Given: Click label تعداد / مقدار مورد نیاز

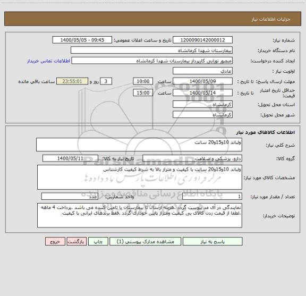Looking at the screenshot, I should pos(273,197).
